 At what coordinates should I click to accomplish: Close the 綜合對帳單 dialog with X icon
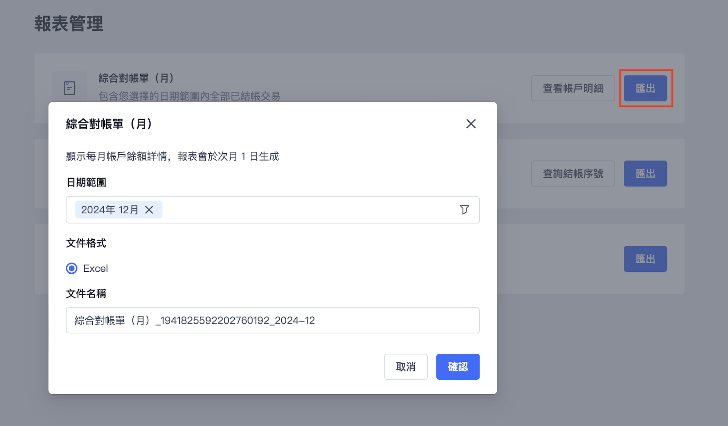471,124
